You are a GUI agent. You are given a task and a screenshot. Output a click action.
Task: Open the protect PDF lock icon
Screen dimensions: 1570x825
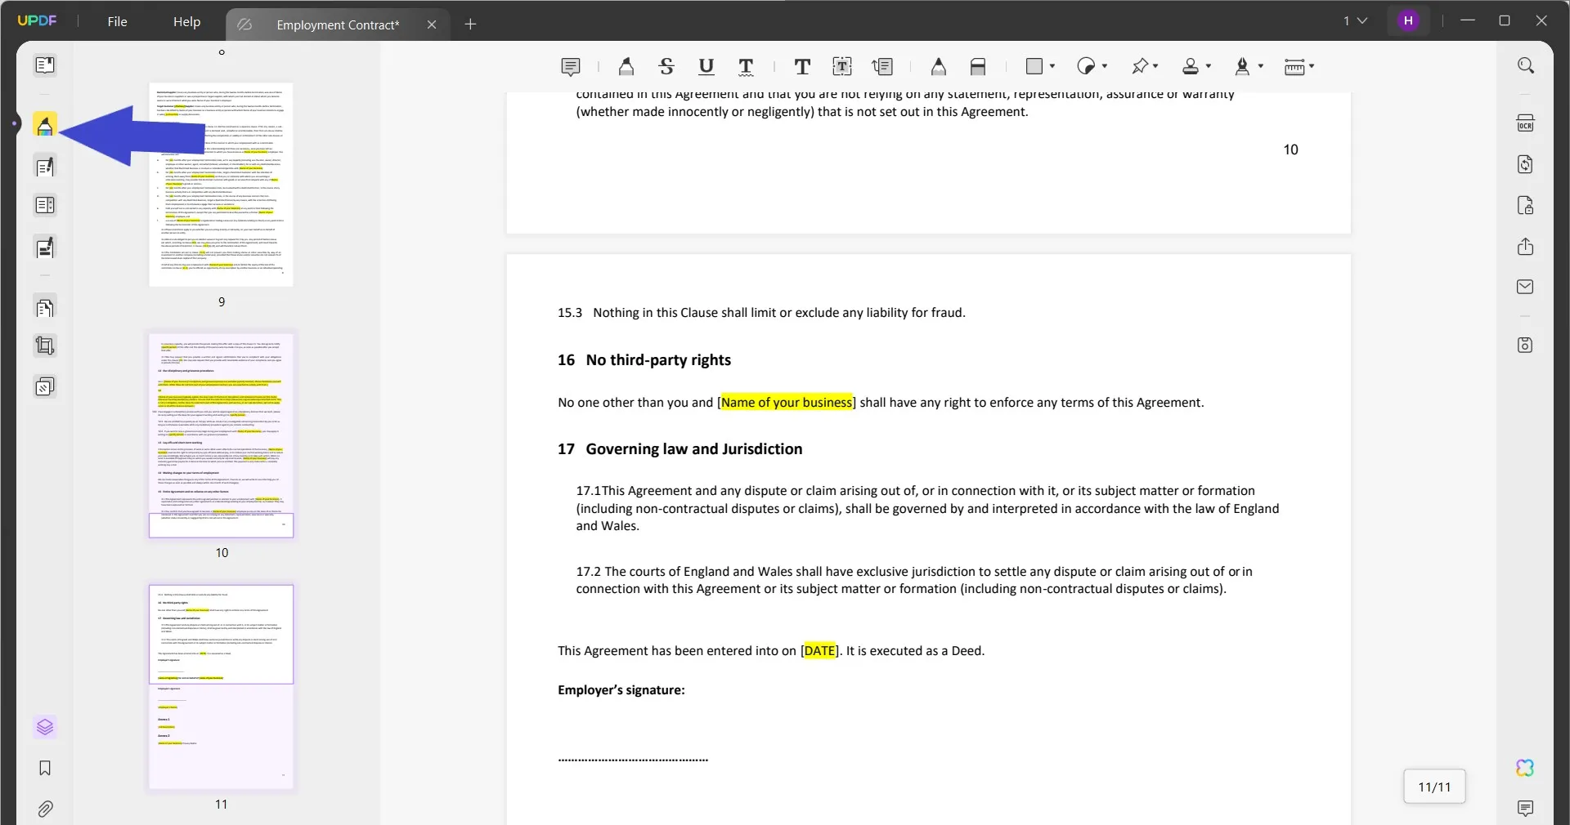[1525, 205]
